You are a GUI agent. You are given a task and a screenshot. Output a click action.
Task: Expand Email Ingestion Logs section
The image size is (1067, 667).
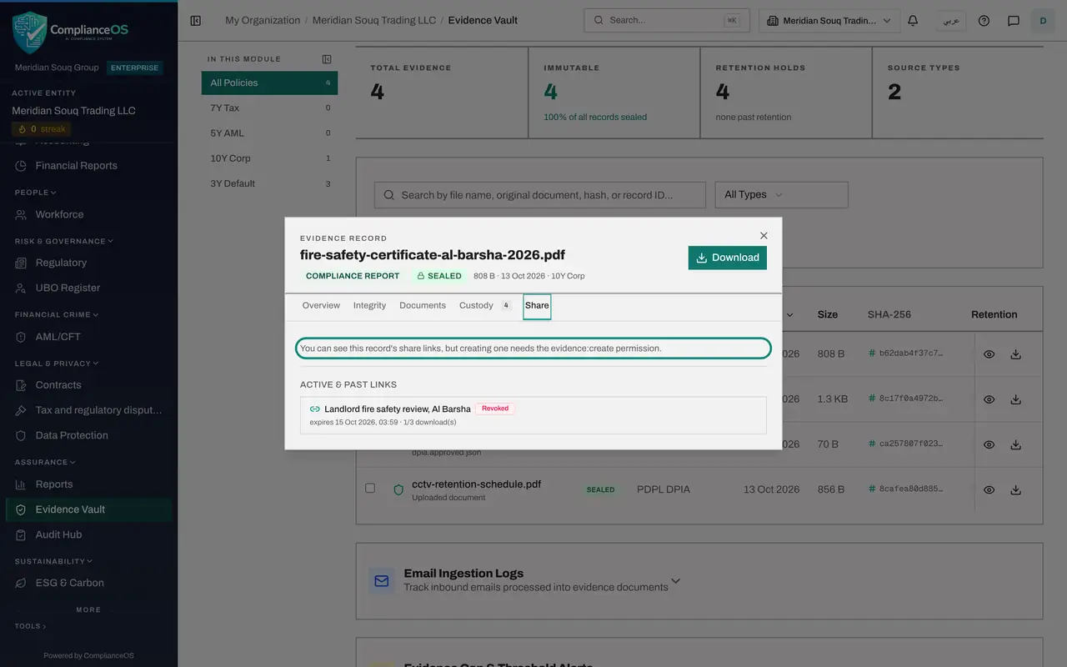tap(676, 581)
